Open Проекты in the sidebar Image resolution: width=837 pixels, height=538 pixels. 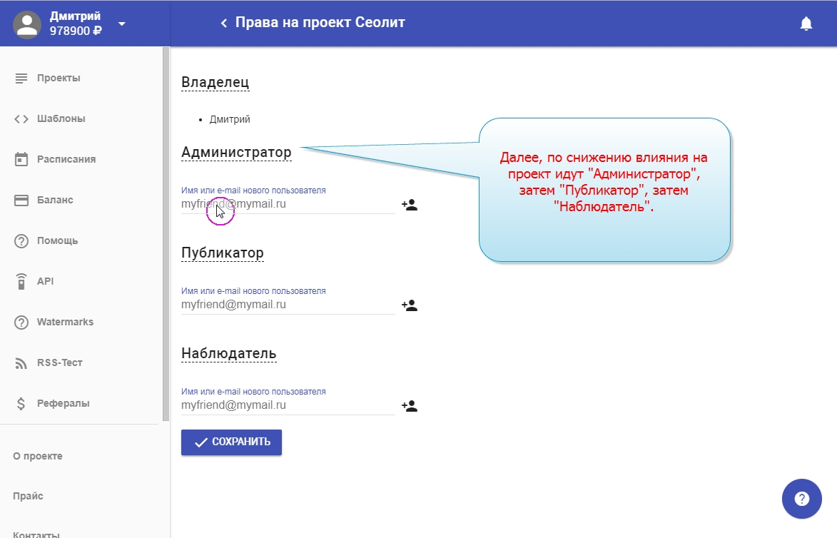(58, 78)
